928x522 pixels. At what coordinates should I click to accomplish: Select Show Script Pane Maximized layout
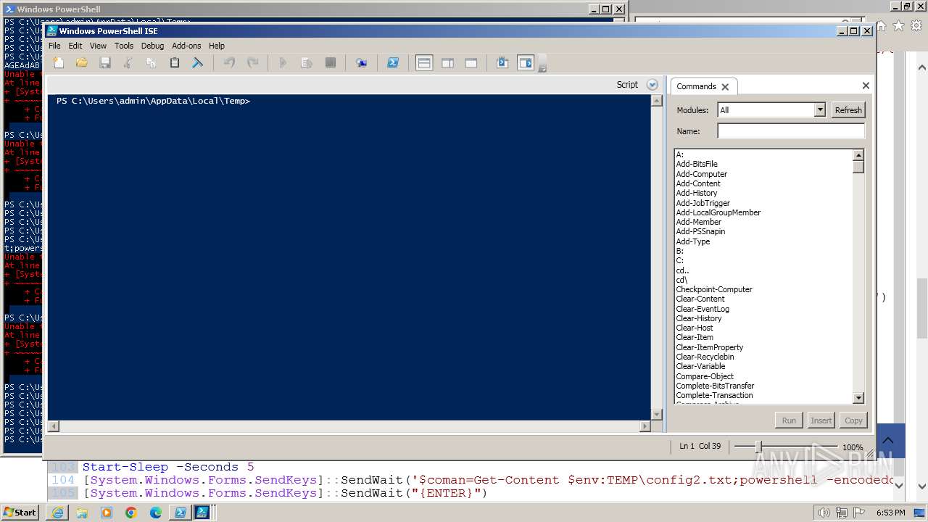471,63
